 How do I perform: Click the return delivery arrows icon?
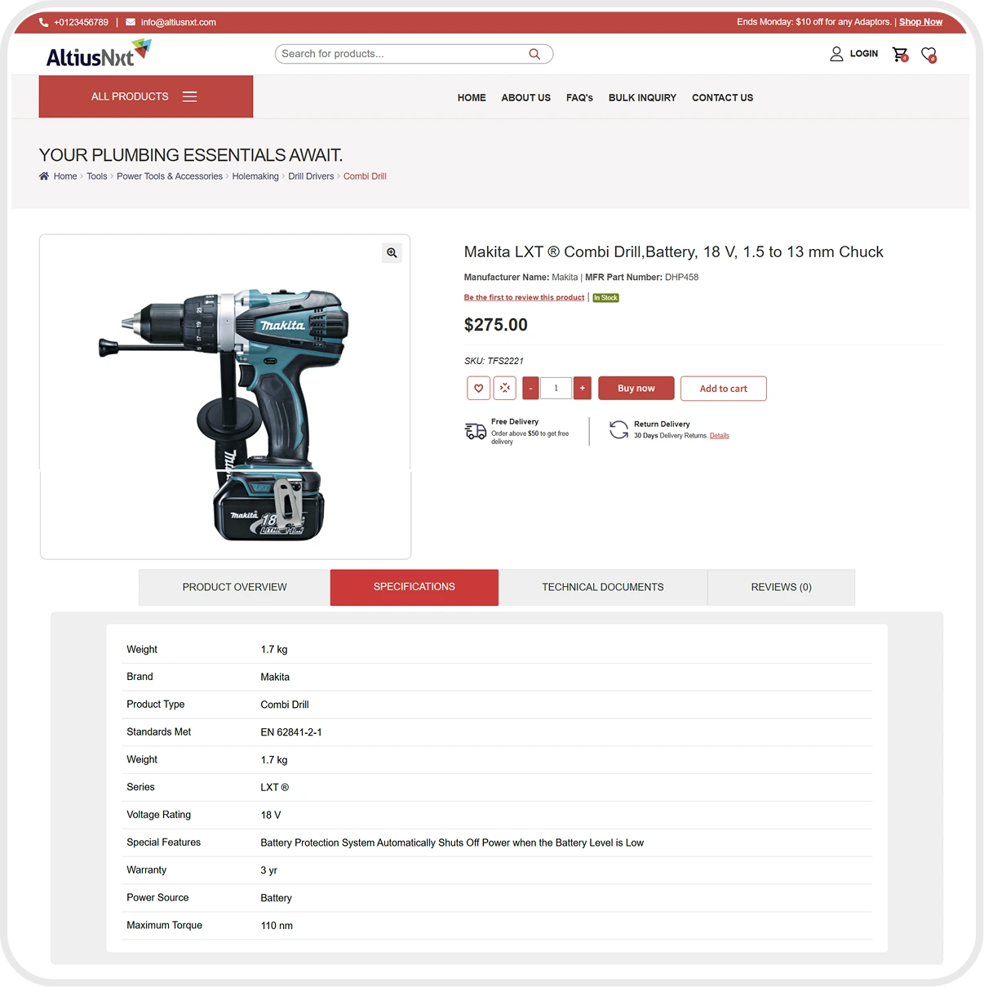tap(619, 429)
